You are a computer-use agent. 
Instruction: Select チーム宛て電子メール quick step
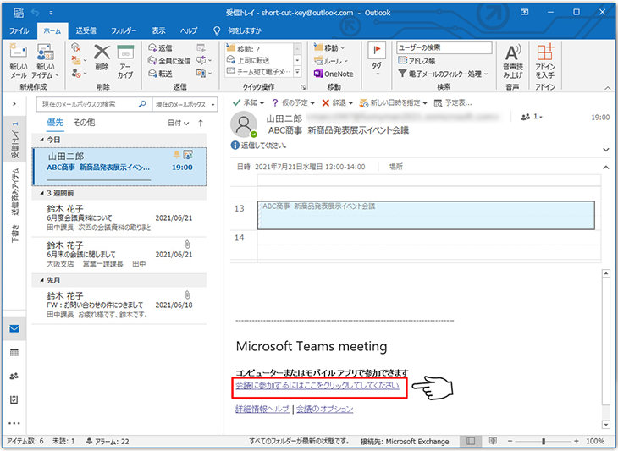(258, 72)
